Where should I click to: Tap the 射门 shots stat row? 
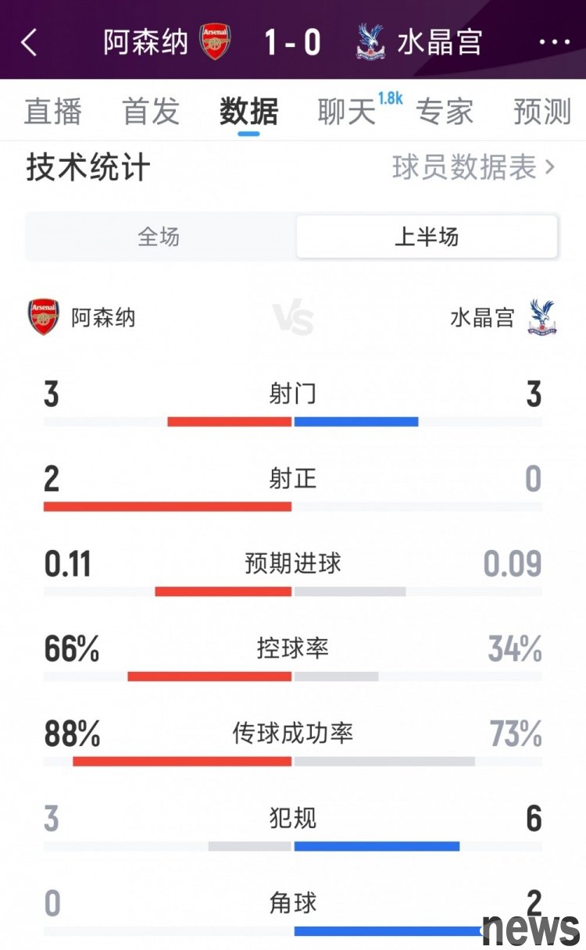[293, 395]
